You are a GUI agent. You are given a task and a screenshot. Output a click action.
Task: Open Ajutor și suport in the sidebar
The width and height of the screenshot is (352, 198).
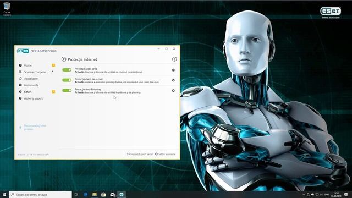tap(33, 98)
